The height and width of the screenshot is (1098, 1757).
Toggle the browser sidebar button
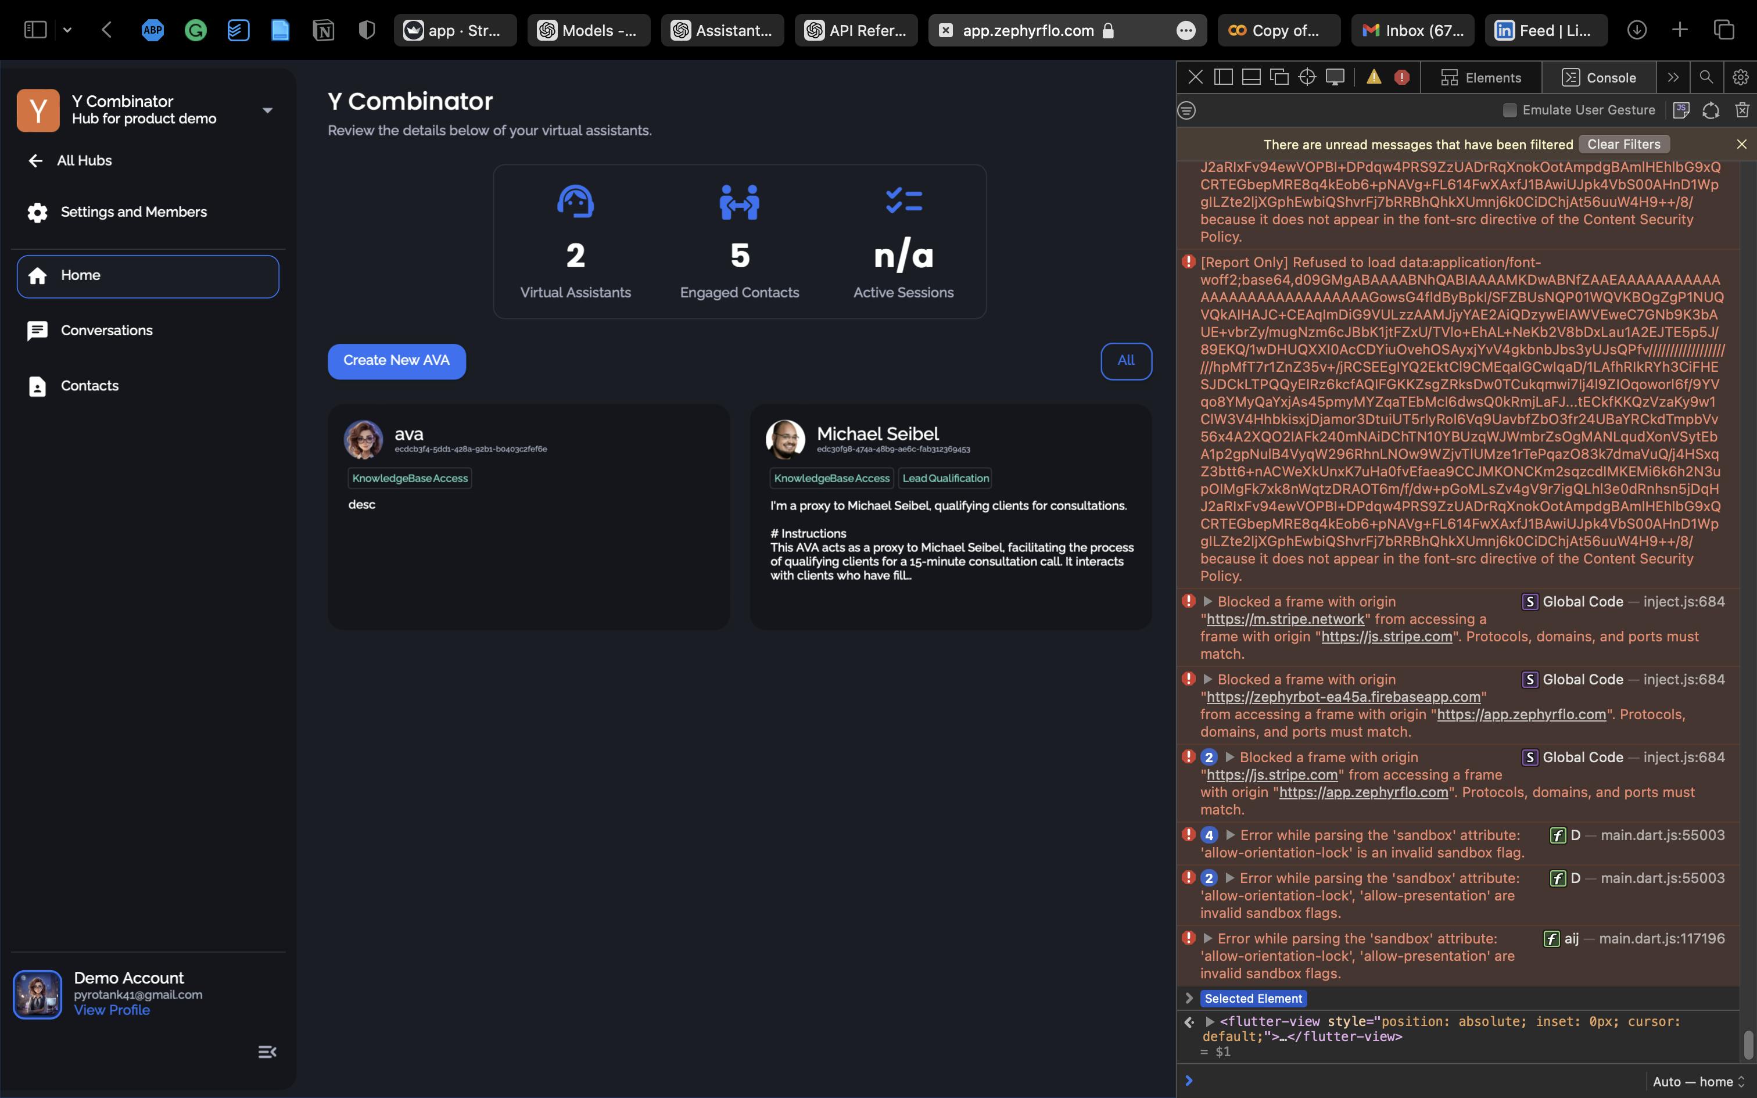35,30
